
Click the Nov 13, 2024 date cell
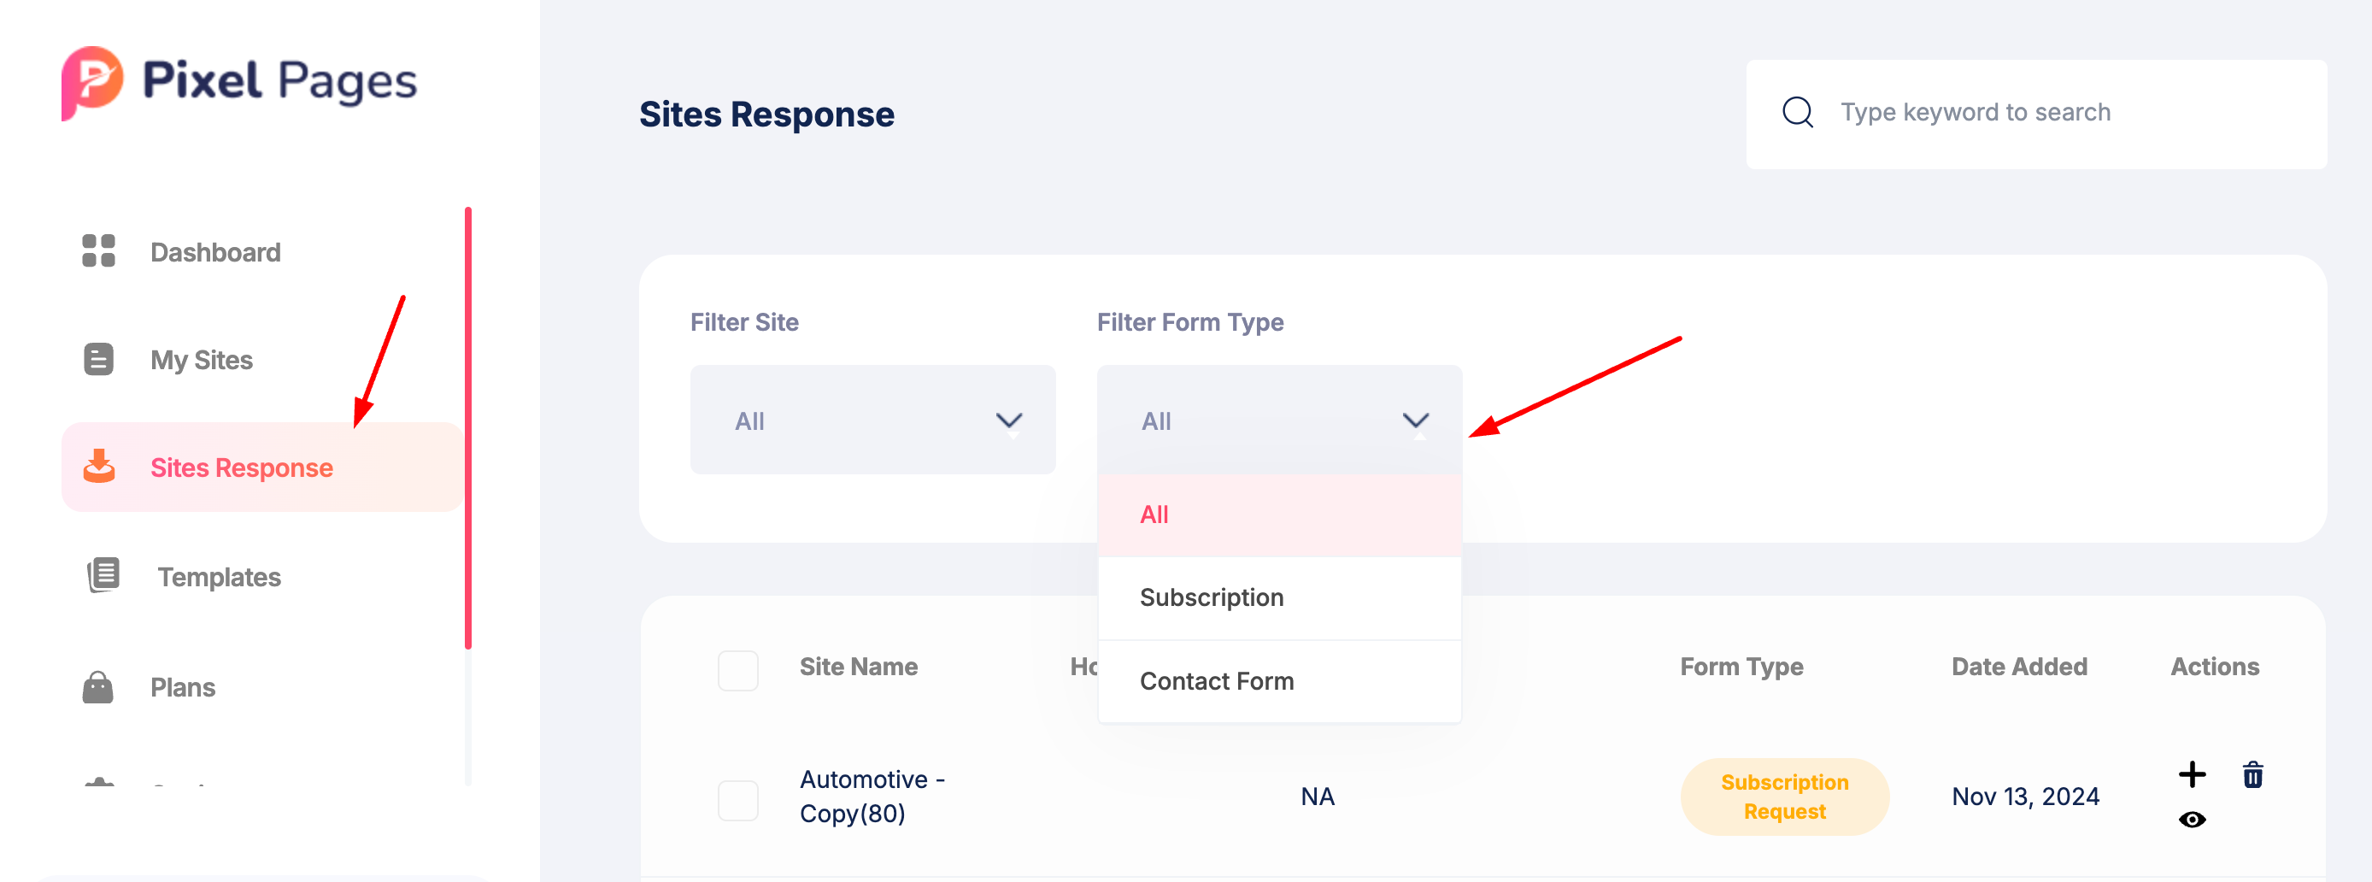[2025, 797]
